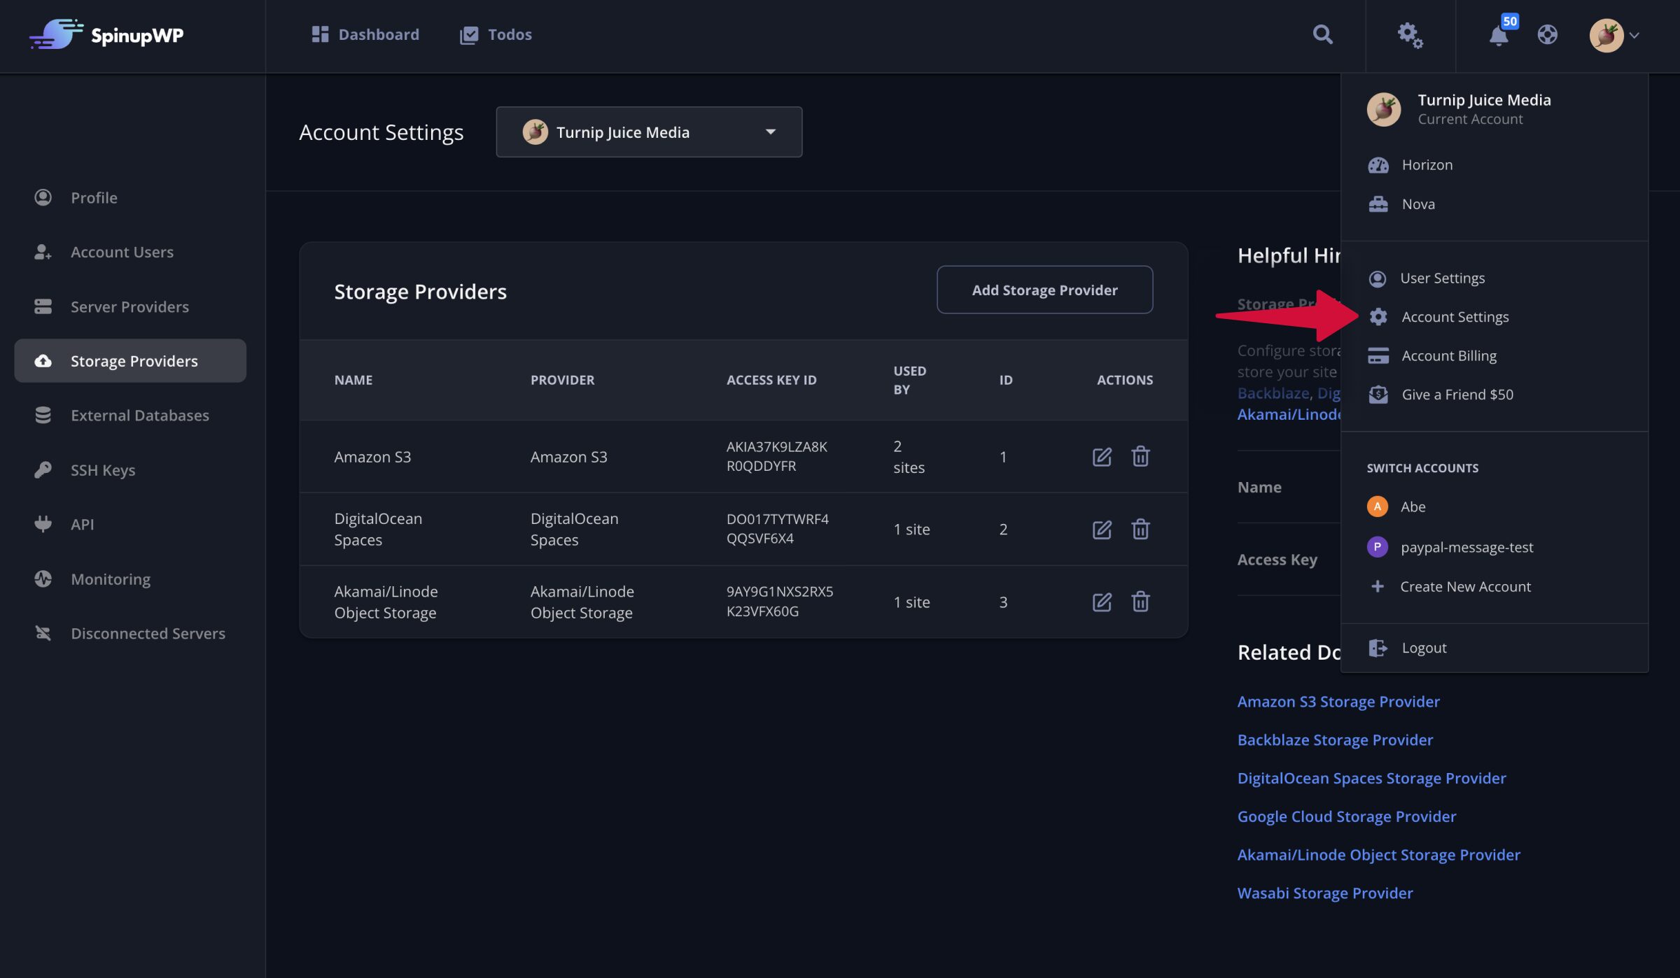Click the Add Storage Provider button
This screenshot has height=978, width=1680.
[1045, 290]
